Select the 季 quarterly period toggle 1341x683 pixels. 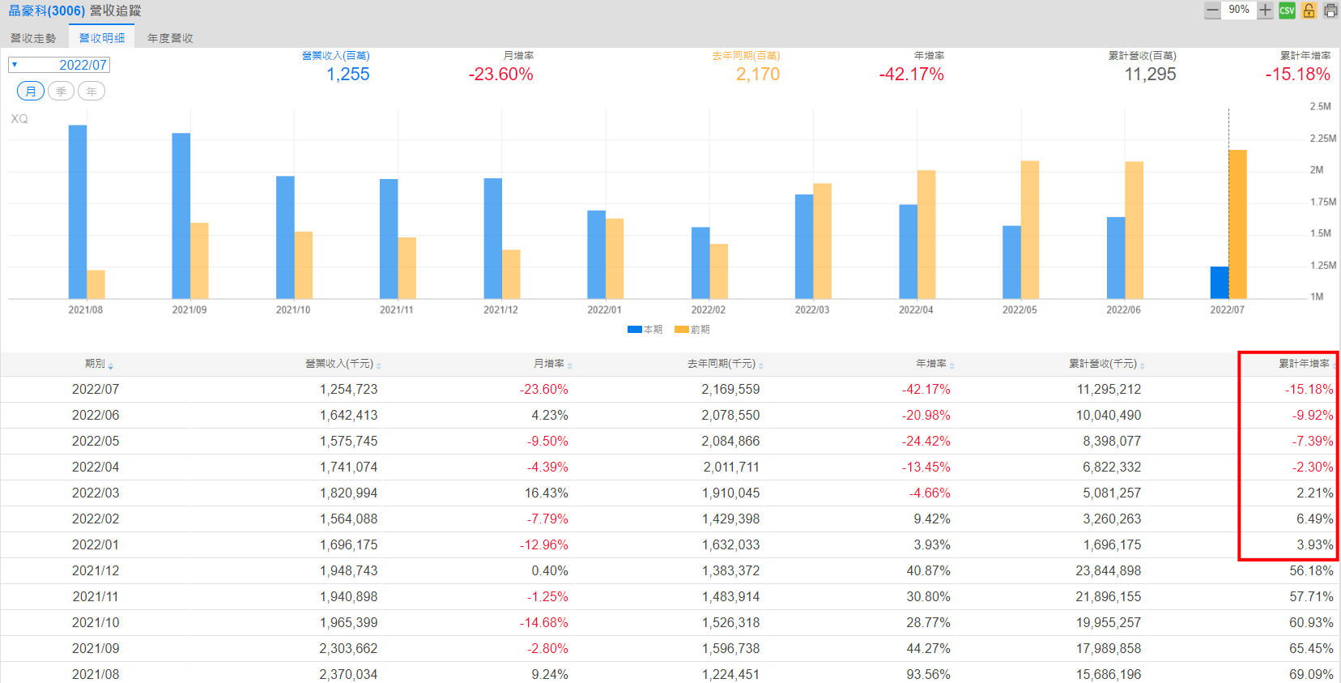62,92
